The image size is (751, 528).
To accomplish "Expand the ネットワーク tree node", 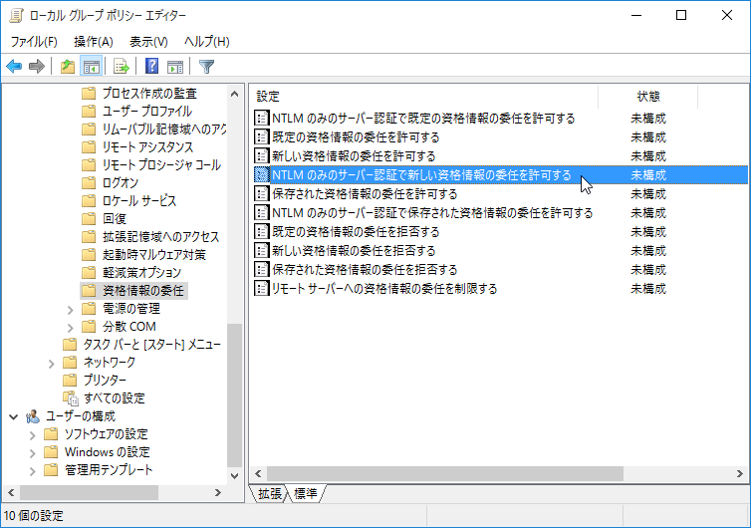I will (51, 364).
